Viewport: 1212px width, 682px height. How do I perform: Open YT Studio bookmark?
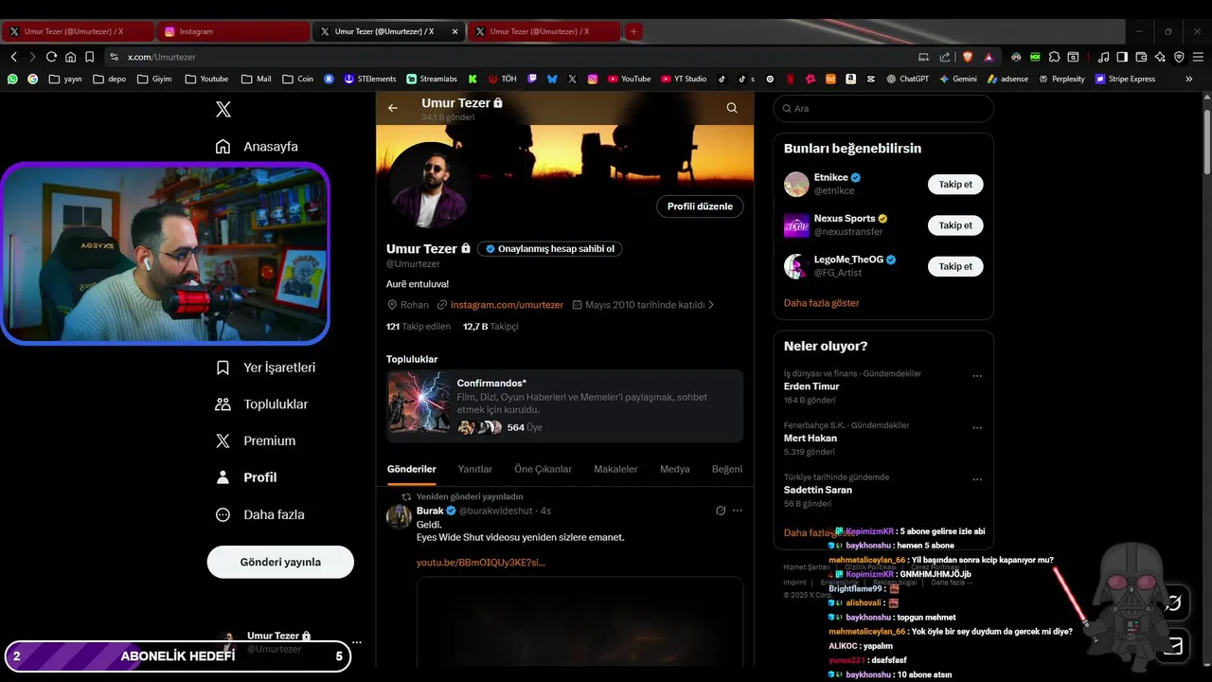point(683,79)
